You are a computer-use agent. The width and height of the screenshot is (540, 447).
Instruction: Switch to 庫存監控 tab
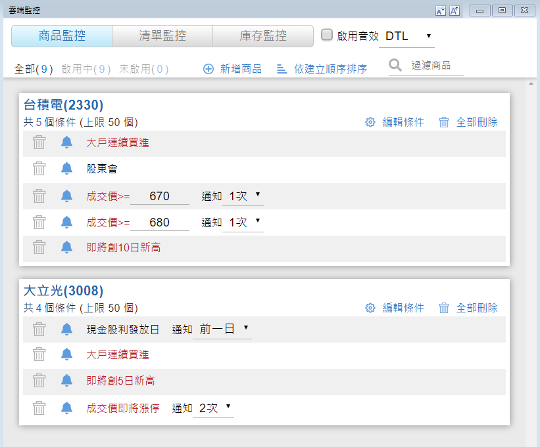[x=262, y=36]
